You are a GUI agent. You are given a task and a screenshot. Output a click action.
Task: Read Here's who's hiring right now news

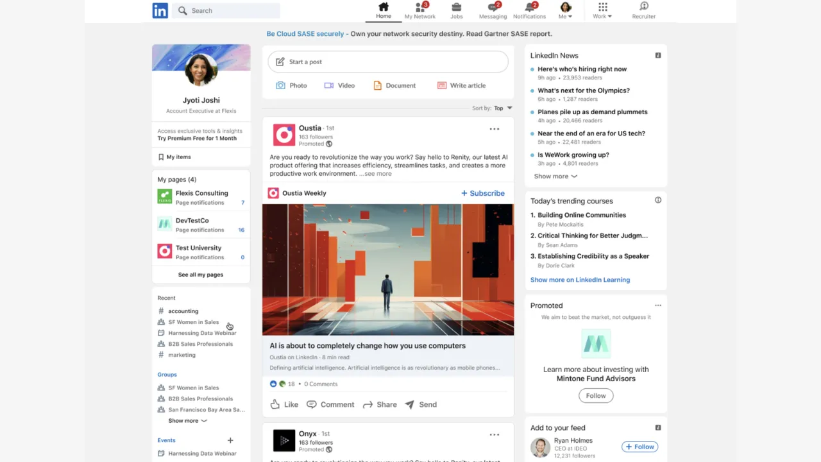(x=582, y=69)
